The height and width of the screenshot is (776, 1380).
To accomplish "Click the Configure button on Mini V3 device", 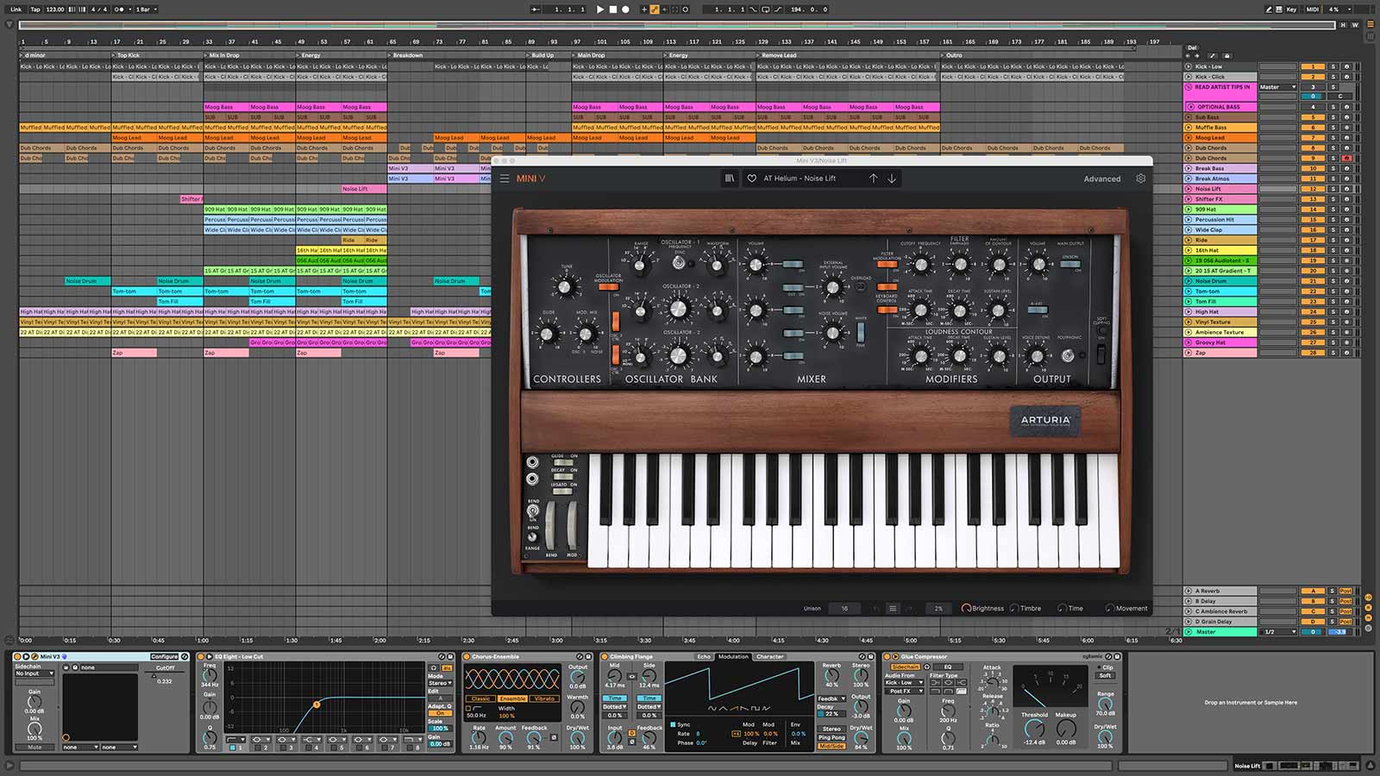I will coord(164,657).
